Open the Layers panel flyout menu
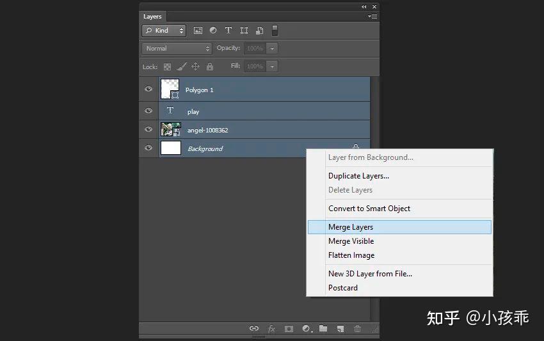 pos(372,16)
